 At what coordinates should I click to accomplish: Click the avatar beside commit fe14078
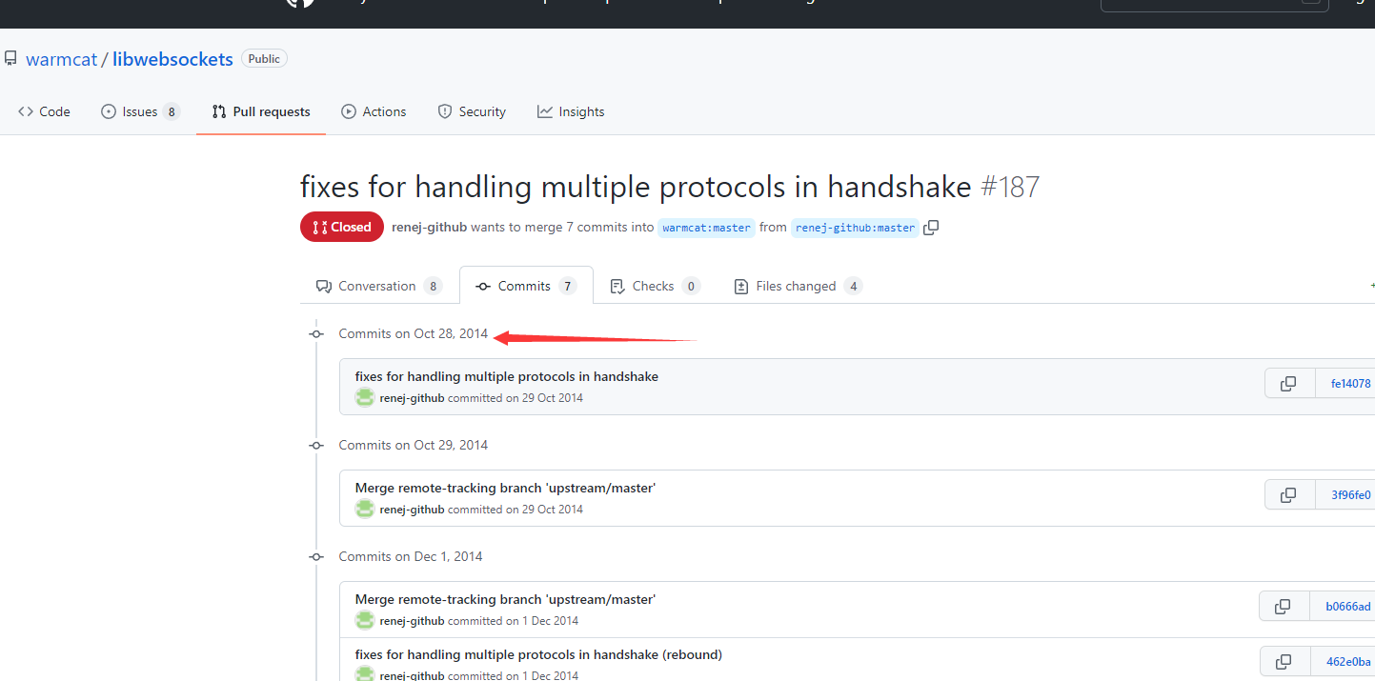point(365,397)
